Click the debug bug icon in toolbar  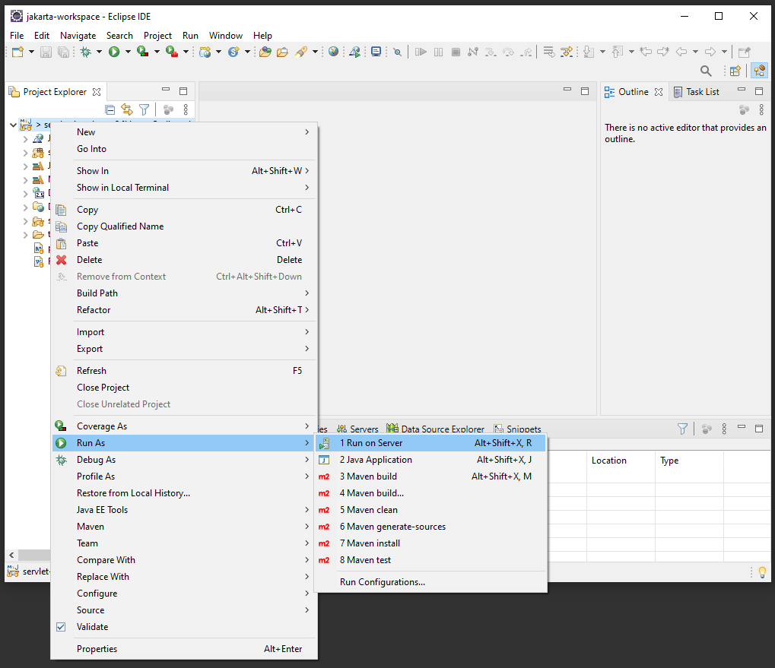tap(86, 52)
